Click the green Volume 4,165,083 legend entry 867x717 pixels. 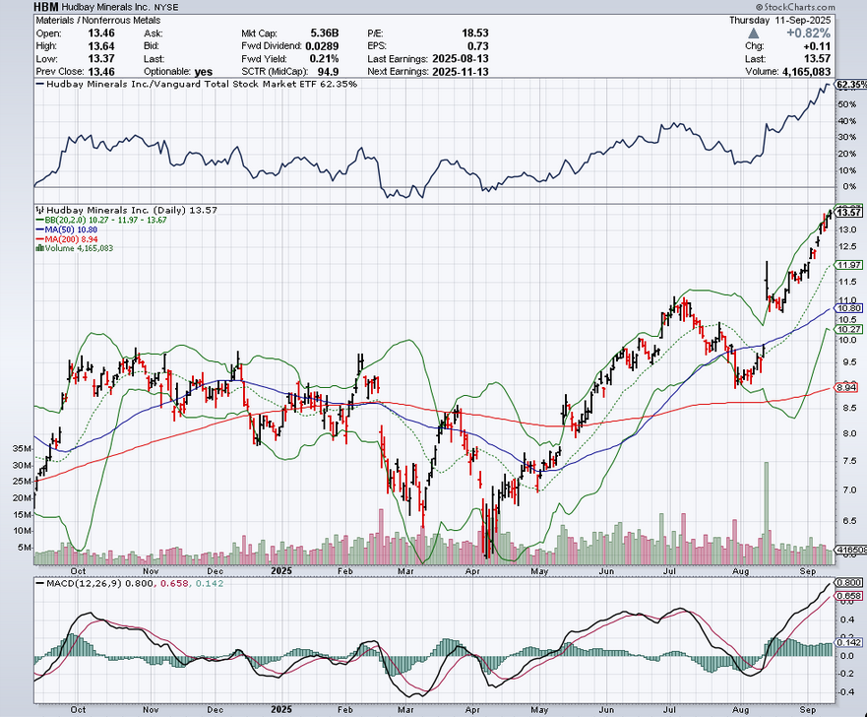(x=74, y=248)
